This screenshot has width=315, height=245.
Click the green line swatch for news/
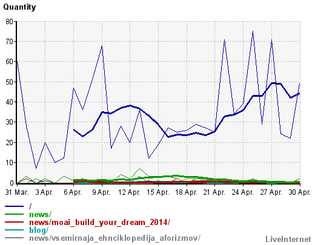click(14, 214)
